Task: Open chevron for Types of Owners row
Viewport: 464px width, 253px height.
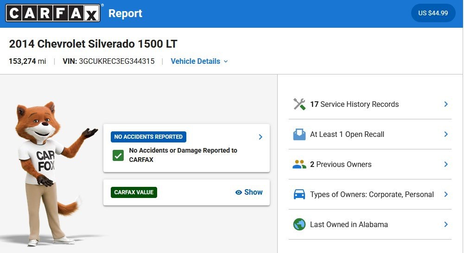Action: pyautogui.click(x=446, y=195)
